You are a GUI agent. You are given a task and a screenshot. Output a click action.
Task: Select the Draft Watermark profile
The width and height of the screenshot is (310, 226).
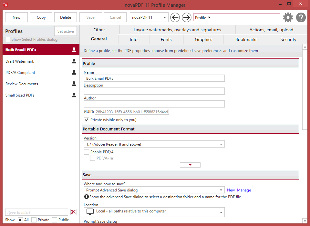[41, 61]
